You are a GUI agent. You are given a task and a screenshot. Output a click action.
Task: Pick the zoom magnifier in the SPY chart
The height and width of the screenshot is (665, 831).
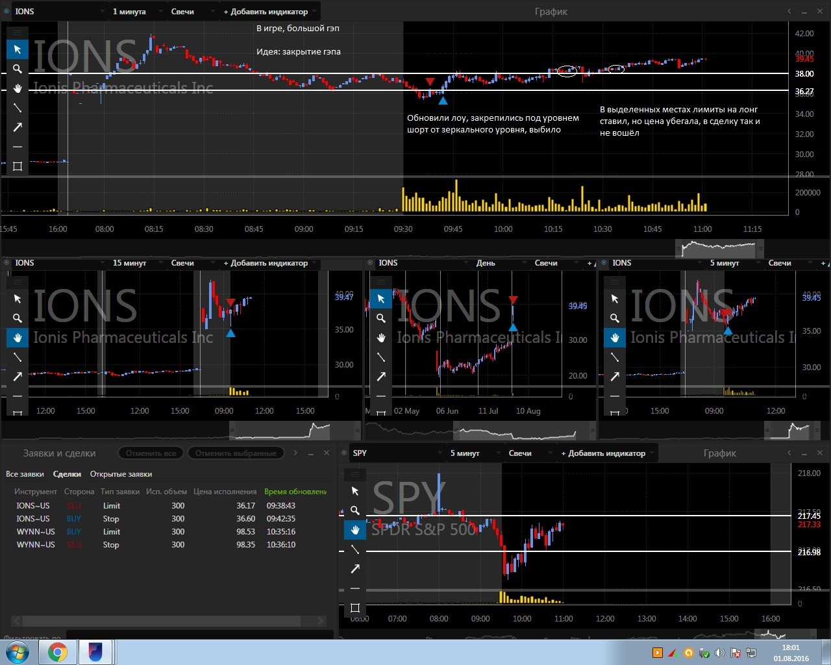[x=355, y=510]
